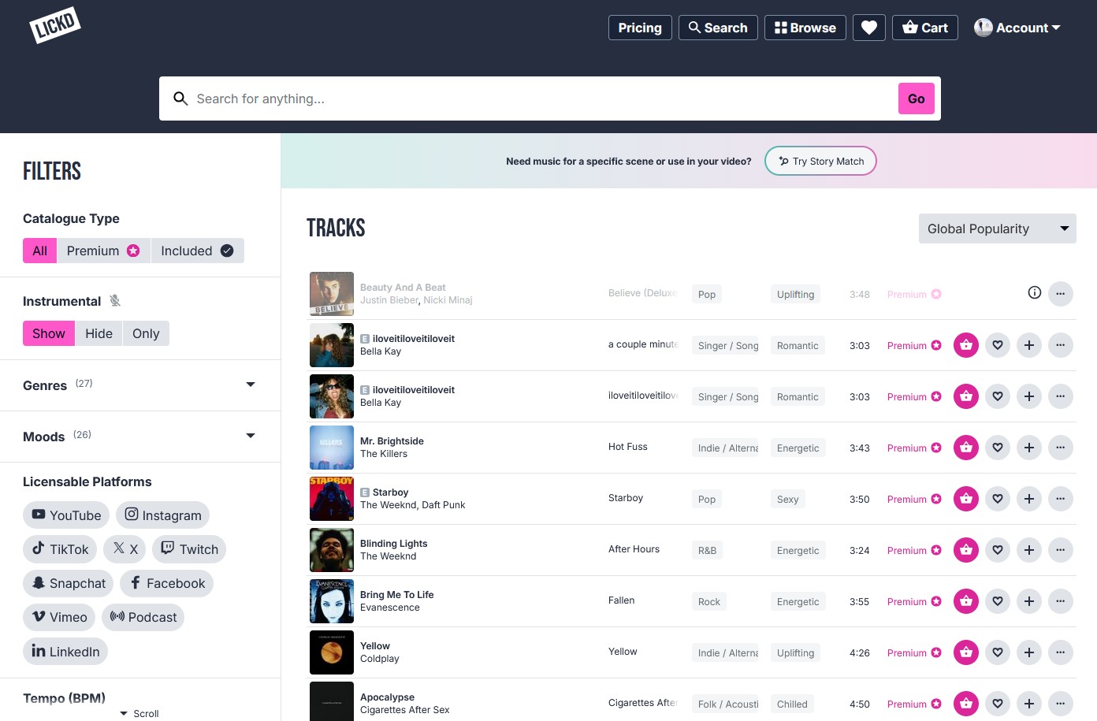Favorite the Apocalypse track

point(998,704)
